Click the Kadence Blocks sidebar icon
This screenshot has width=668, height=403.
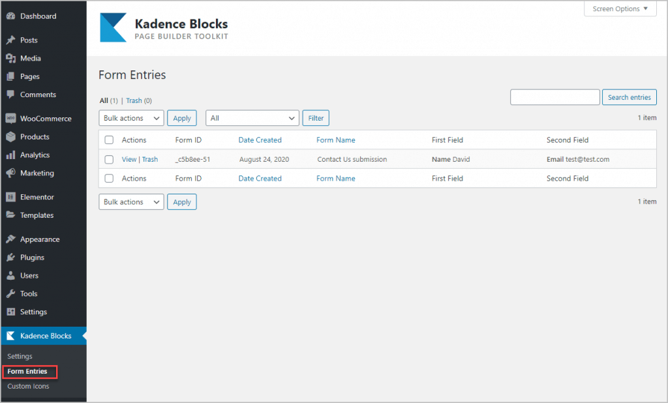click(x=11, y=335)
